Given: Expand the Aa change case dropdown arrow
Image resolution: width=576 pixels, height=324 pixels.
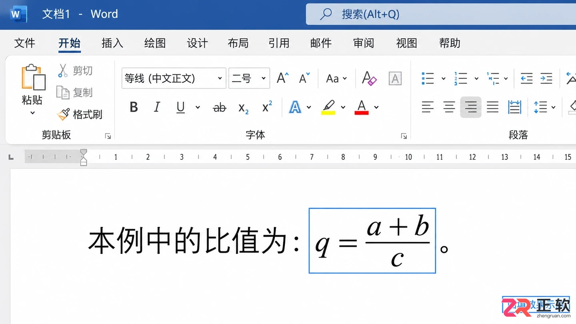Looking at the screenshot, I should point(345,79).
